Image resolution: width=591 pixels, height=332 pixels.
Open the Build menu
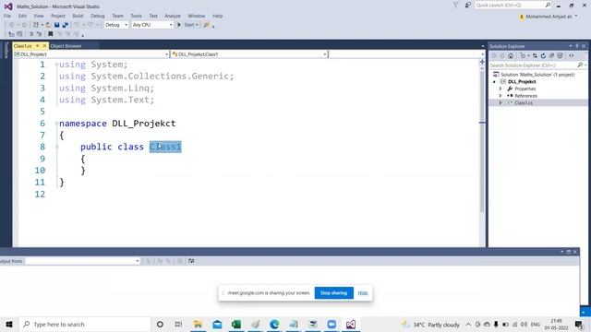point(78,16)
